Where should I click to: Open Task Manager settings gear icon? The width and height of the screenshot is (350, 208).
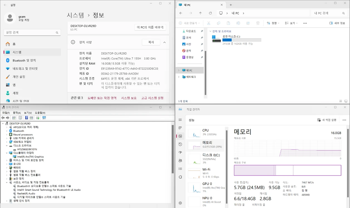point(180,203)
